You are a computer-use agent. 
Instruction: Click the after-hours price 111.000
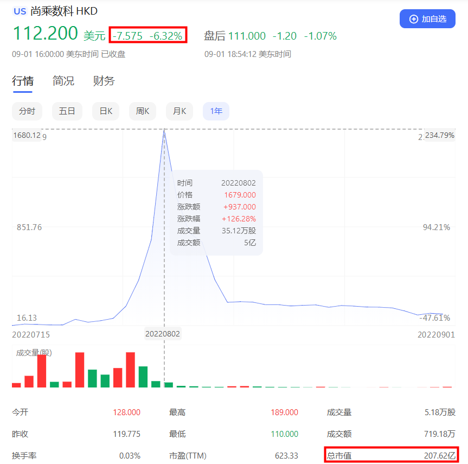tap(247, 36)
